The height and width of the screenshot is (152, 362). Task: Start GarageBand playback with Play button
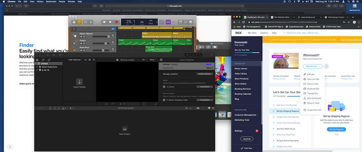coord(110,22)
